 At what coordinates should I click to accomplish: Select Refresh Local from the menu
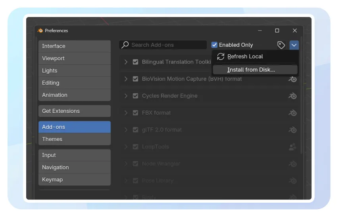[x=245, y=56]
